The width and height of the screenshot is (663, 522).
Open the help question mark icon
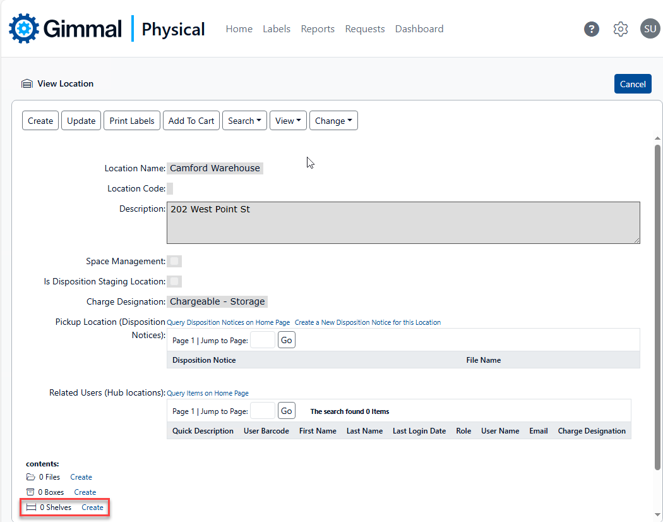pyautogui.click(x=592, y=29)
